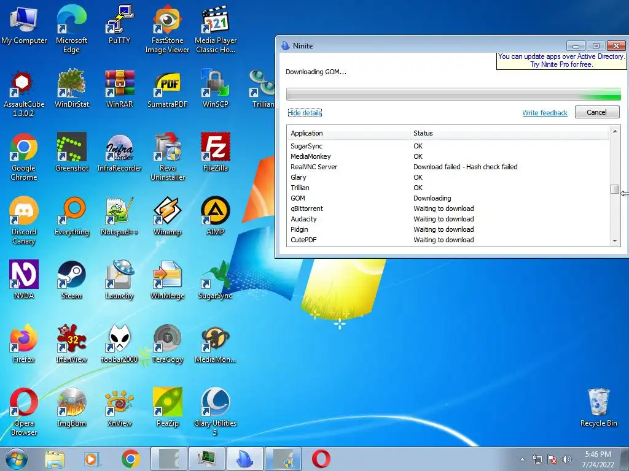Show hidden system tray icons
This screenshot has width=629, height=471.
pos(522,459)
